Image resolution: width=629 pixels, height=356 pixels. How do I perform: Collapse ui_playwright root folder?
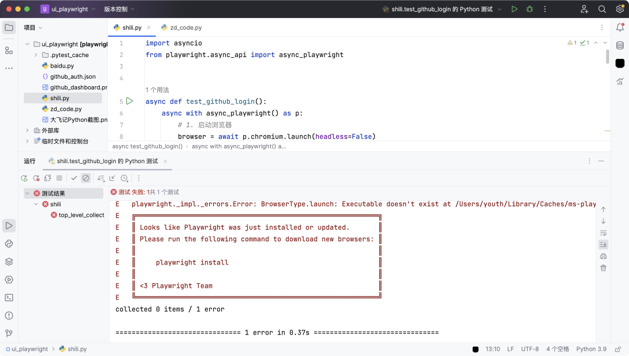coord(27,44)
